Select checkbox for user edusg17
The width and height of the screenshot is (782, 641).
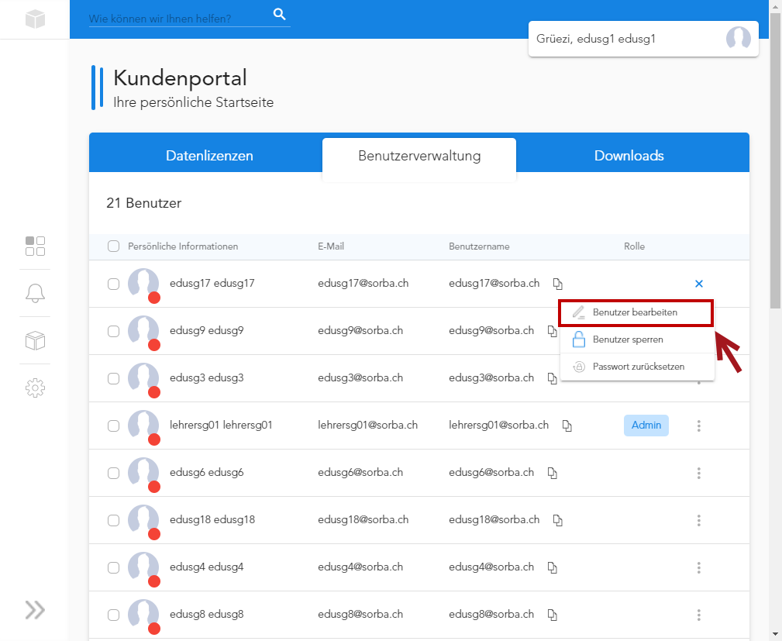click(114, 284)
